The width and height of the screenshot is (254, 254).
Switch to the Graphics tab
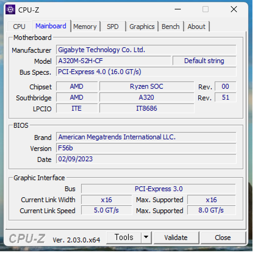tap(142, 27)
